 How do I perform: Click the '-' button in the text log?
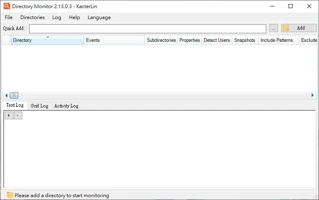(18, 115)
